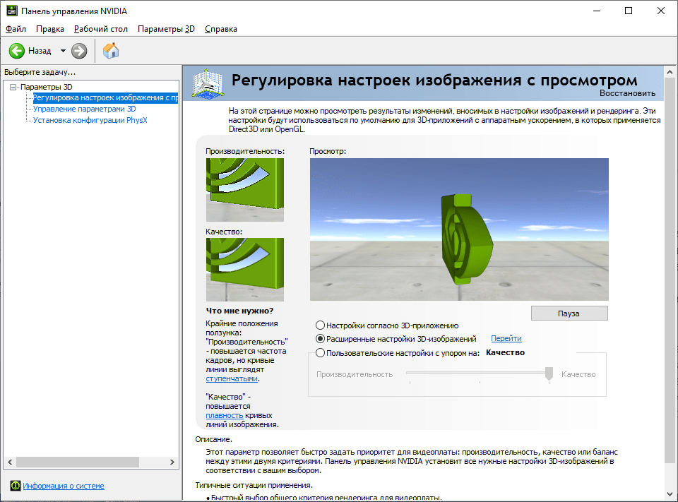Click the green Back arrow icon
678x502 pixels.
[17, 51]
